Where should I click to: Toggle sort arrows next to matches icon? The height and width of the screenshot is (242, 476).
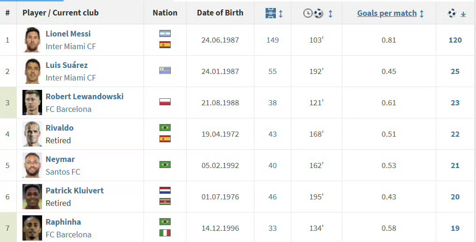tap(281, 14)
